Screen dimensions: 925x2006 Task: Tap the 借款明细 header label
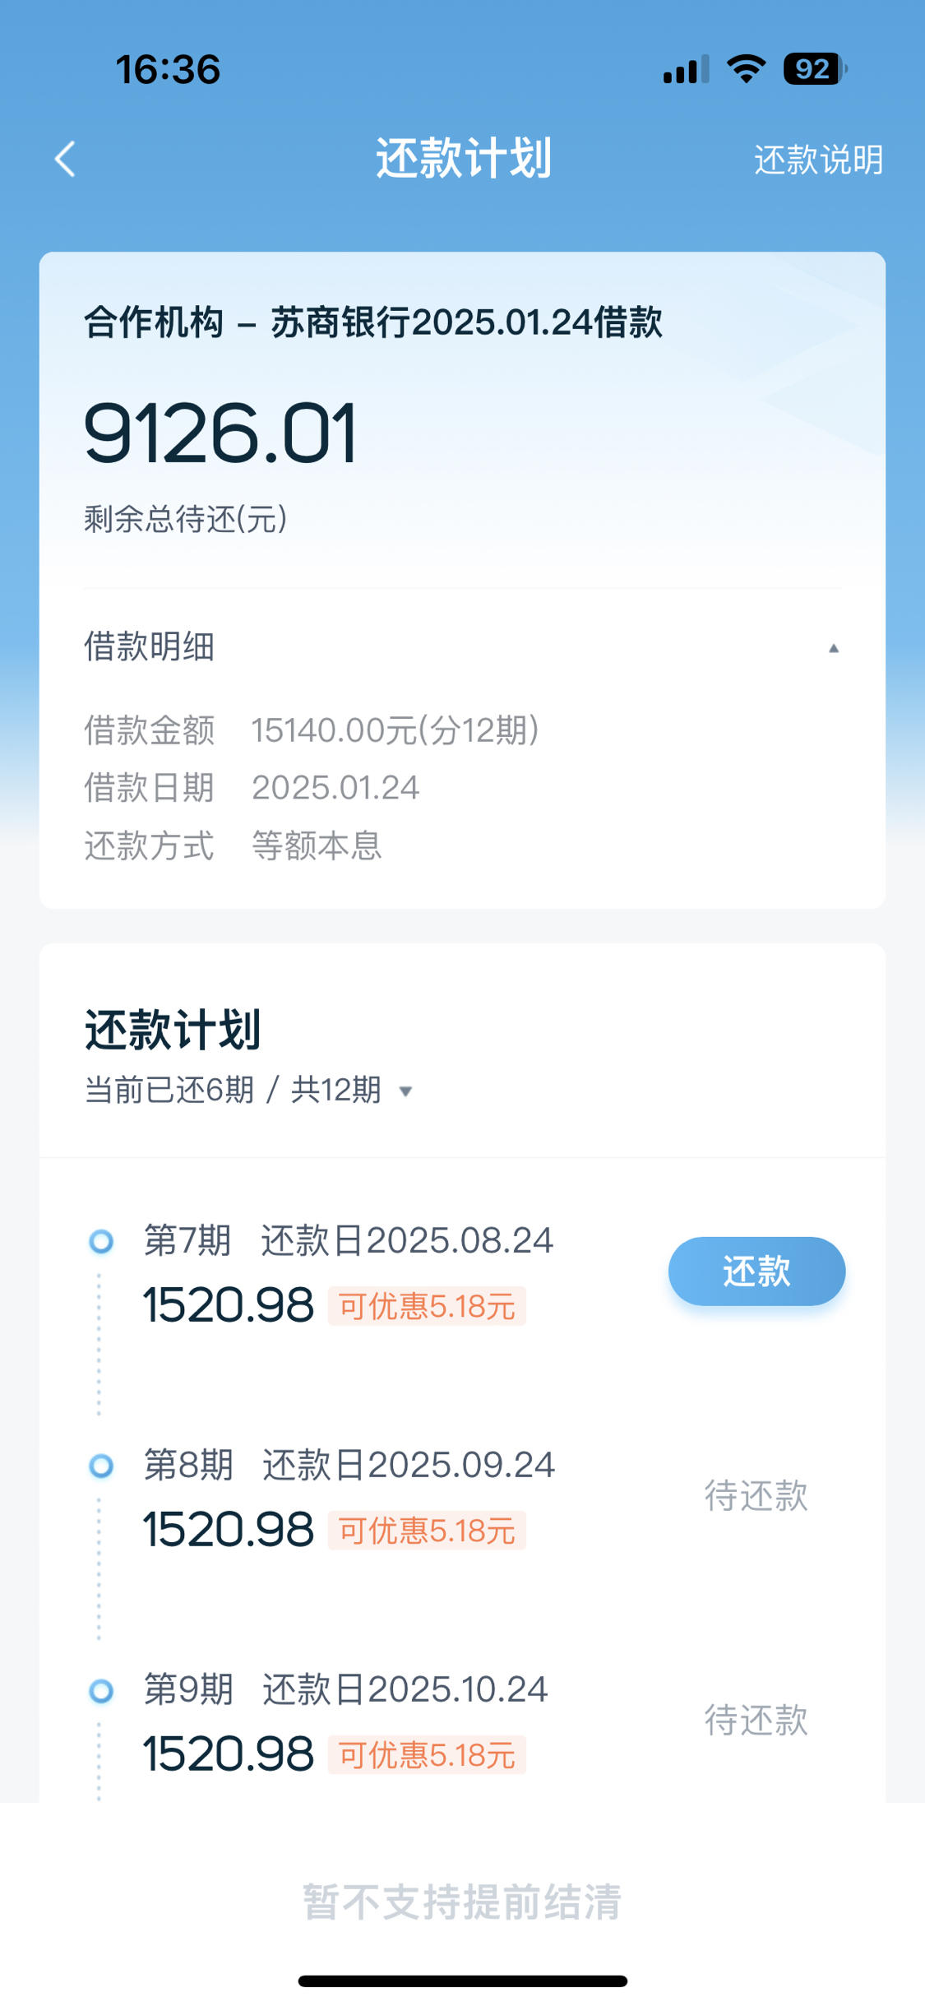pos(149,646)
